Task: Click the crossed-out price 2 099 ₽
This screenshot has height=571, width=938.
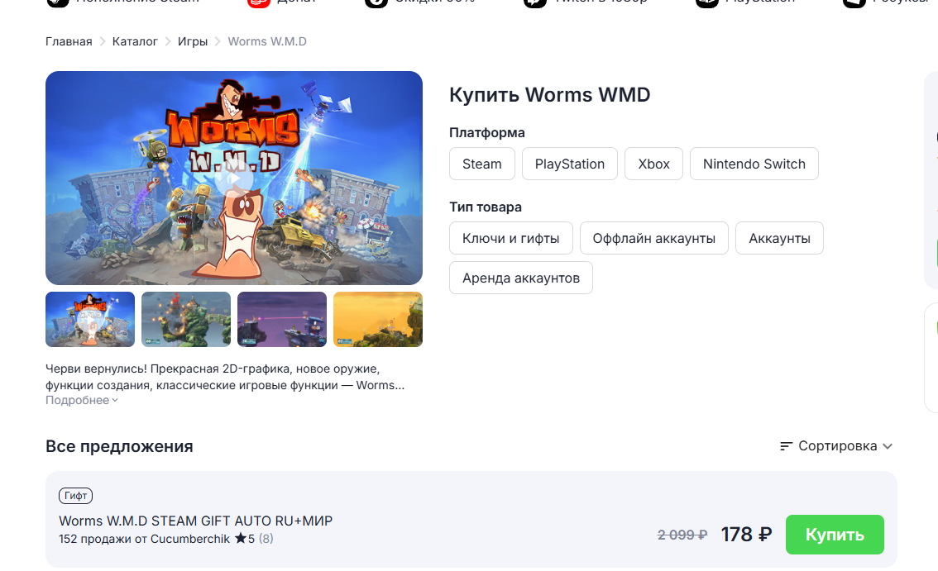Action: 682,535
